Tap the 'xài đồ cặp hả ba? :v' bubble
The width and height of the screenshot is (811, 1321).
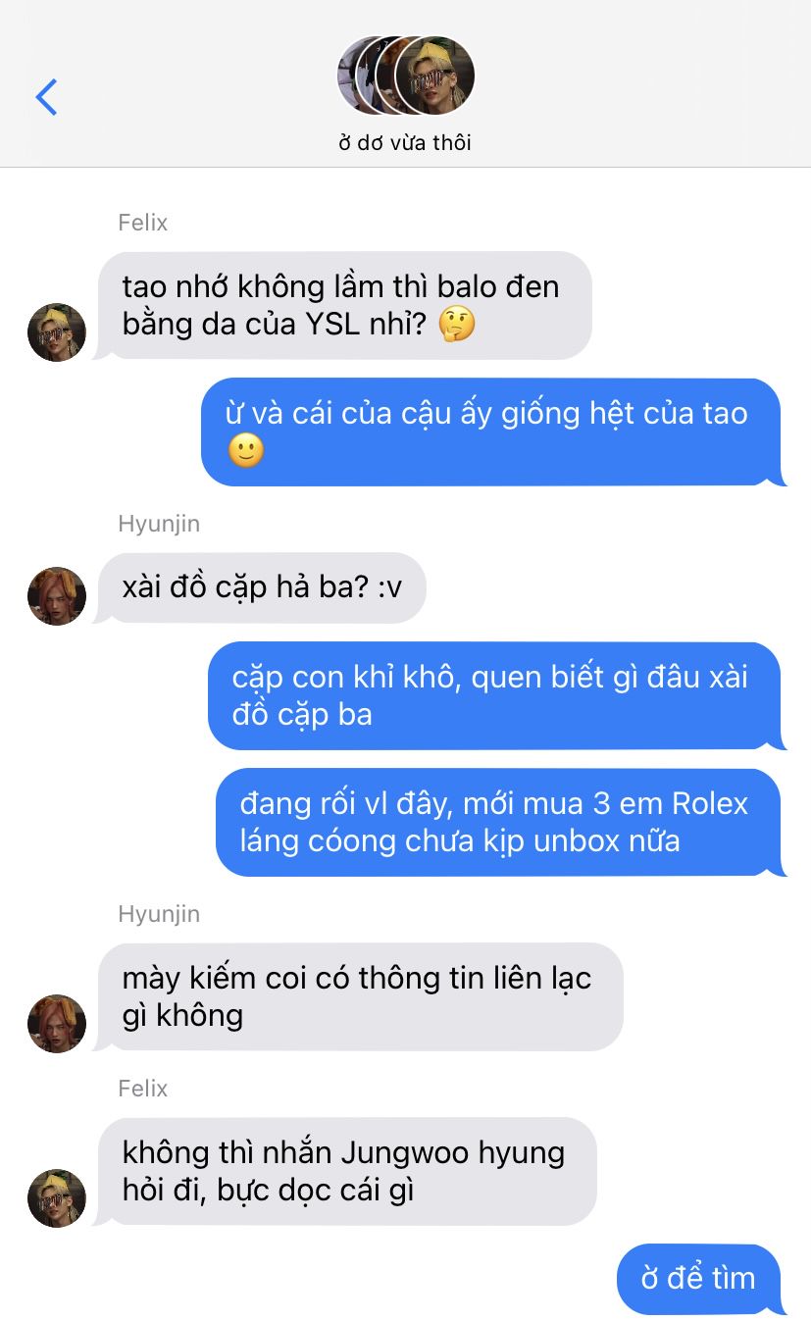pyautogui.click(x=262, y=587)
